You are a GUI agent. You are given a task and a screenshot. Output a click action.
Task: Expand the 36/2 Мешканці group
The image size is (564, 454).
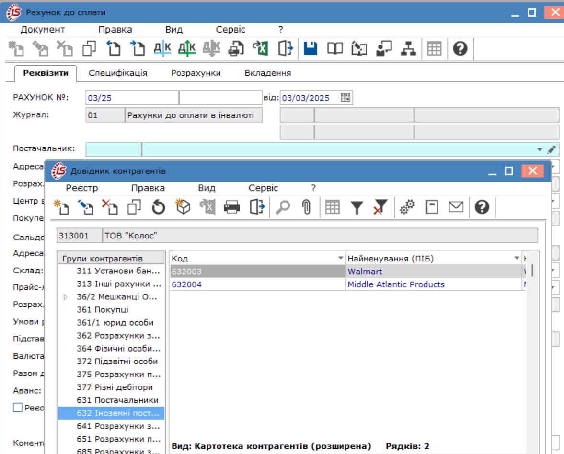point(66,297)
